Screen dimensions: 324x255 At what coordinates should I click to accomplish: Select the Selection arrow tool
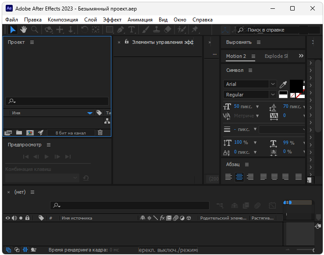tap(13, 30)
